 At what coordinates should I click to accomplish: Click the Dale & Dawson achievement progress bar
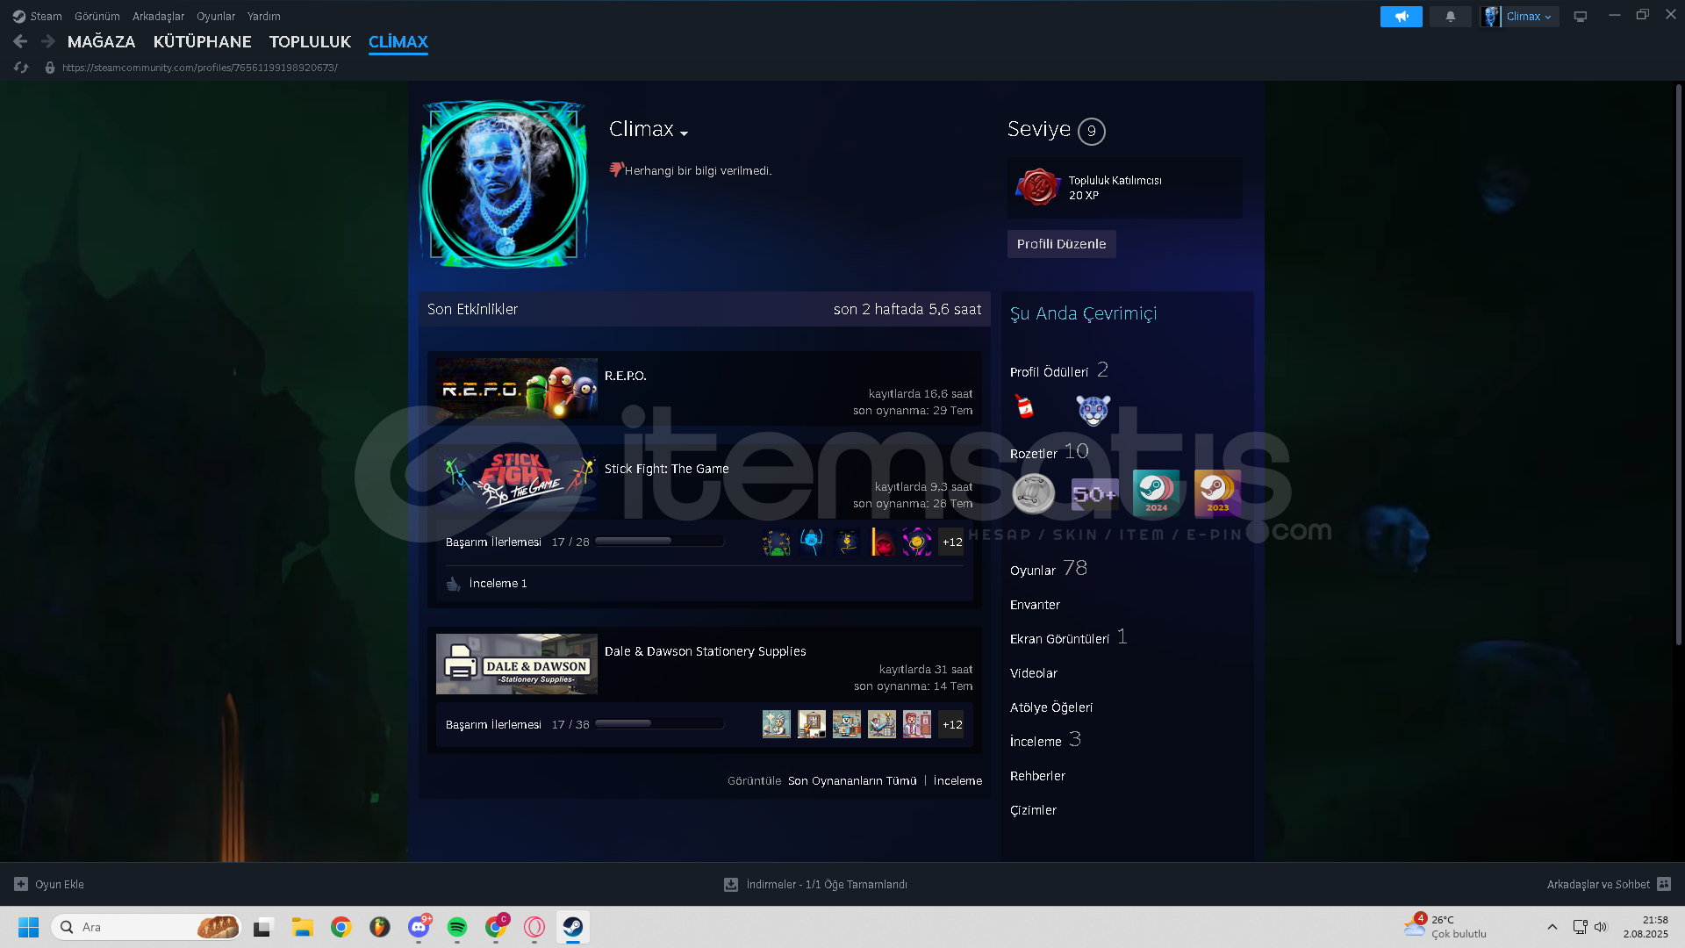coord(660,724)
